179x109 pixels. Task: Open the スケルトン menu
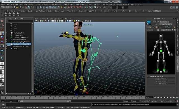pos(89,4)
